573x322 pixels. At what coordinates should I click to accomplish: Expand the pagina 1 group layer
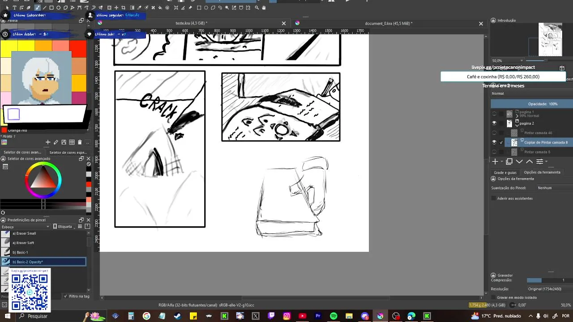(517, 116)
